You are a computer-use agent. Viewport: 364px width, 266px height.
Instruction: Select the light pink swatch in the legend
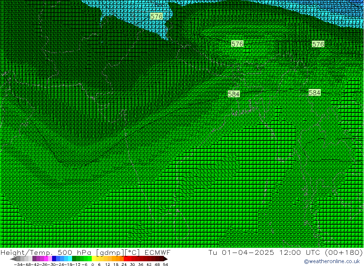(x=50, y=259)
